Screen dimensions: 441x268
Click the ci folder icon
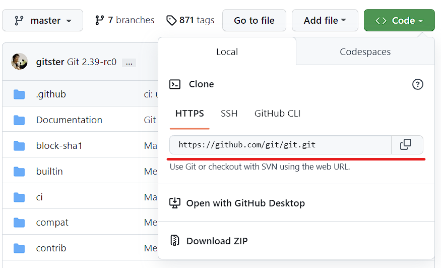coord(19,197)
